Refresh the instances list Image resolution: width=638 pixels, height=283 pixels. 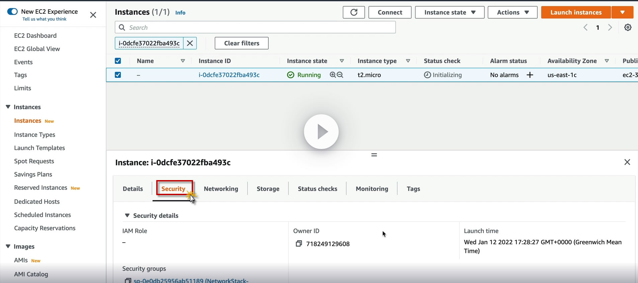pos(354,12)
